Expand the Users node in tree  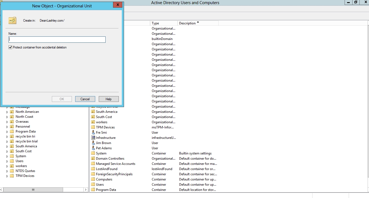tap(7, 161)
